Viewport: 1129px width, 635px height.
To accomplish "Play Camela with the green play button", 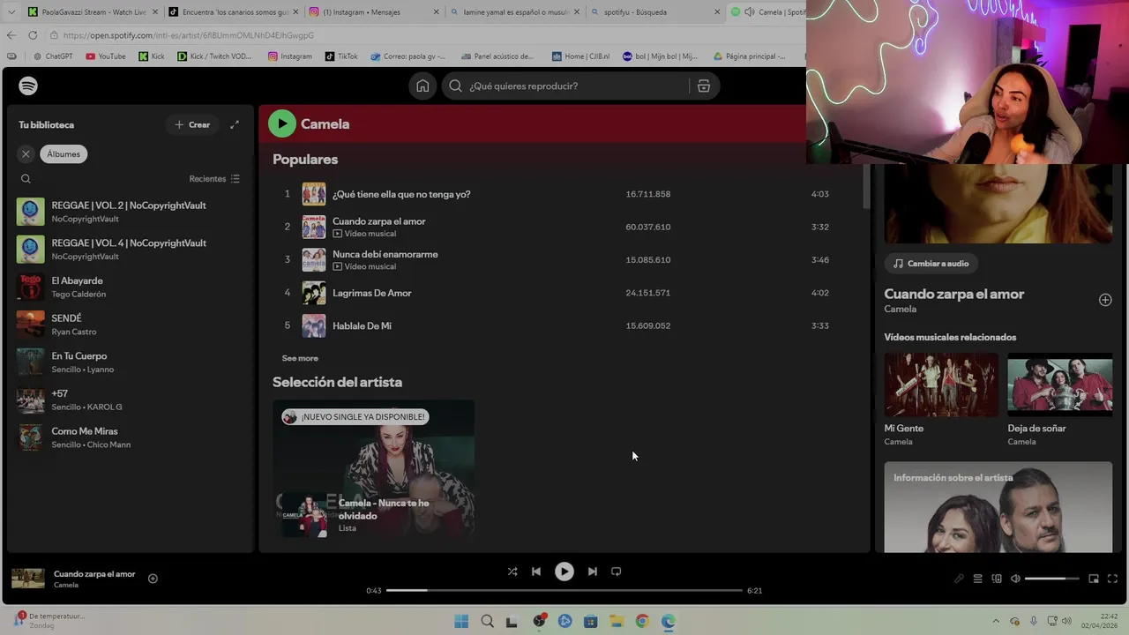I will (x=282, y=123).
